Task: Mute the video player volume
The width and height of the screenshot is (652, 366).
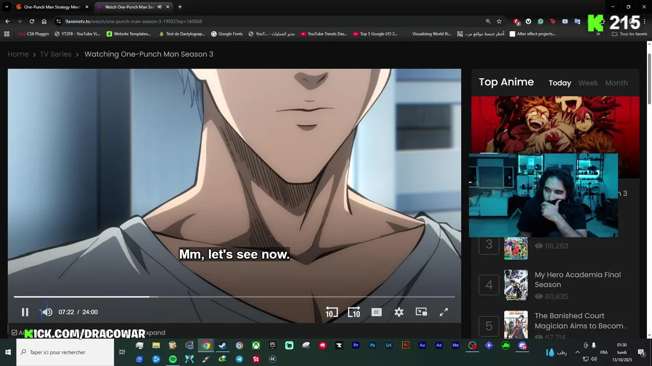Action: click(x=47, y=312)
